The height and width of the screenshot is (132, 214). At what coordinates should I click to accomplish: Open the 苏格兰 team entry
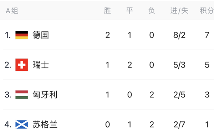[45, 125]
